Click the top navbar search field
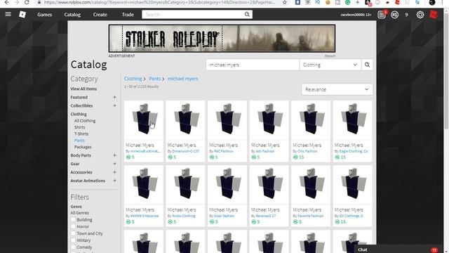449x253 pixels. pyautogui.click(x=194, y=14)
